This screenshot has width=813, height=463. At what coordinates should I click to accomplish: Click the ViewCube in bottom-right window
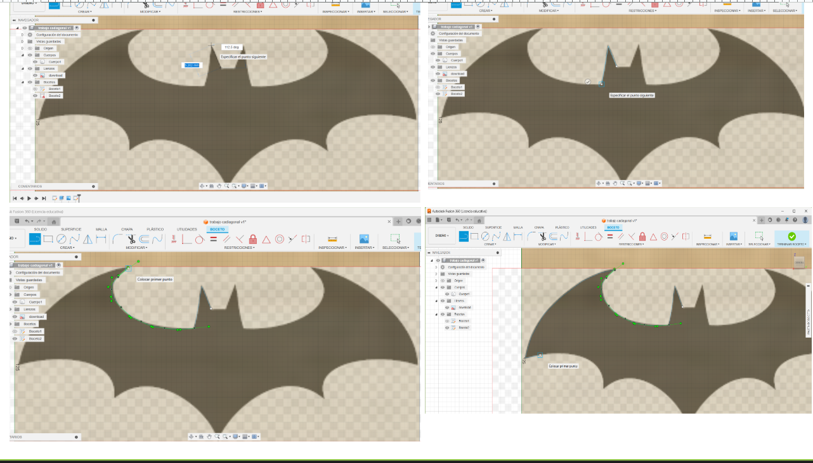coord(799,262)
